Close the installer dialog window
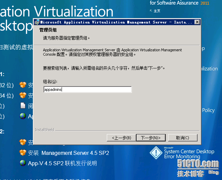The height and width of the screenshot is (180, 222). tap(197, 22)
